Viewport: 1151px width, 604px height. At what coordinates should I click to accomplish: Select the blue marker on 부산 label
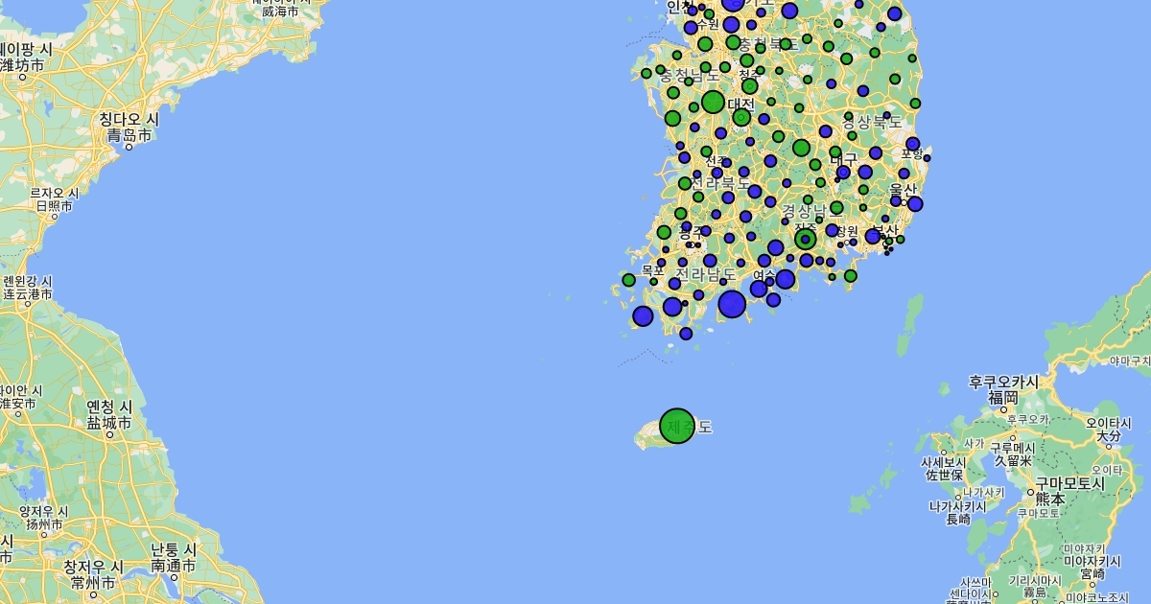872,236
